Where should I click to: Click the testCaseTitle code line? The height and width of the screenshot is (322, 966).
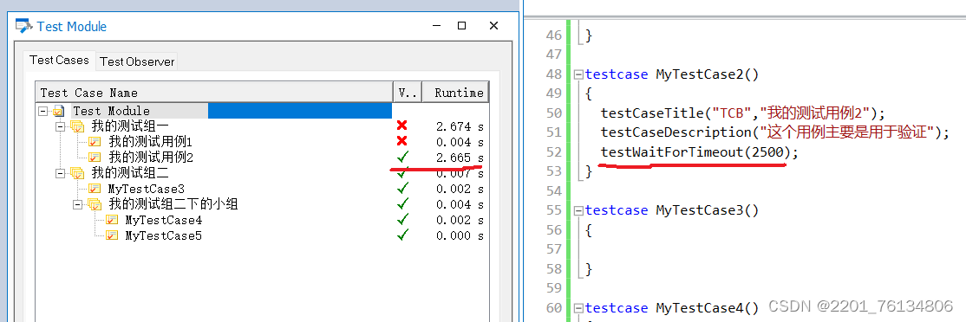tap(743, 113)
